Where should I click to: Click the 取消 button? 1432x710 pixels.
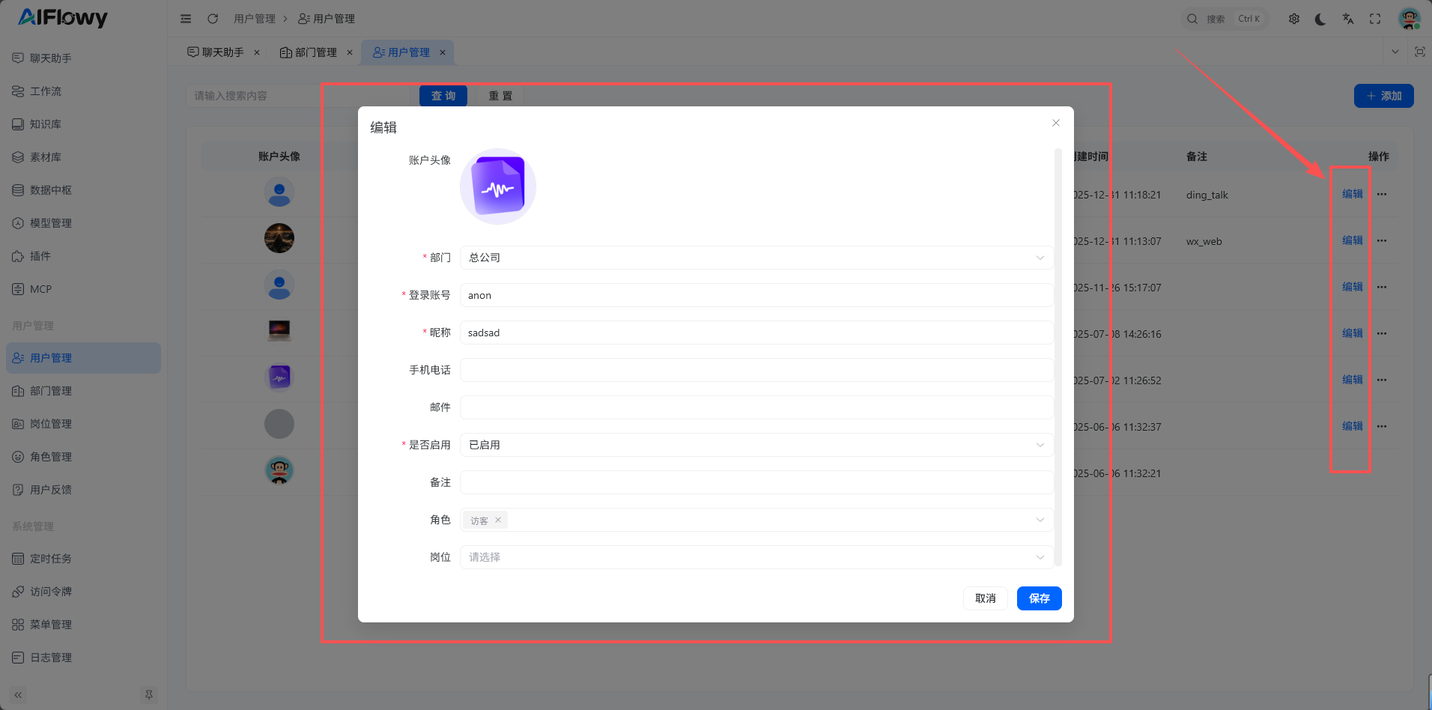click(985, 598)
